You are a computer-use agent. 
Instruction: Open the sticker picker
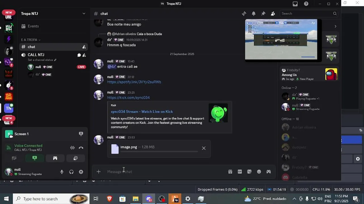coord(249,172)
